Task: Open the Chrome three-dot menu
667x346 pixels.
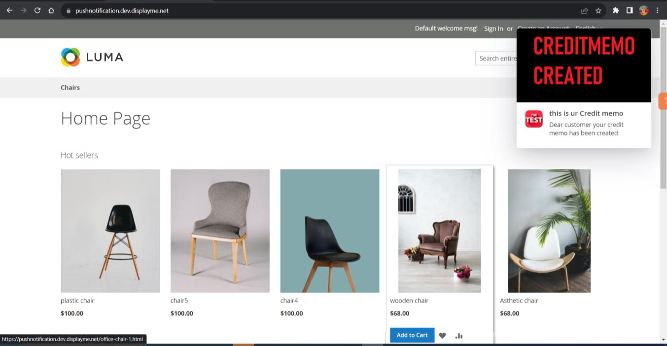Action: click(x=658, y=10)
